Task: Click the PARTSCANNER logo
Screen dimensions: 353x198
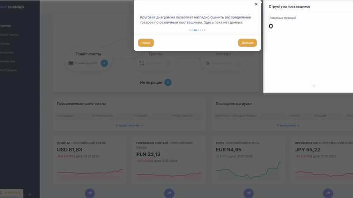Action: [12, 7]
